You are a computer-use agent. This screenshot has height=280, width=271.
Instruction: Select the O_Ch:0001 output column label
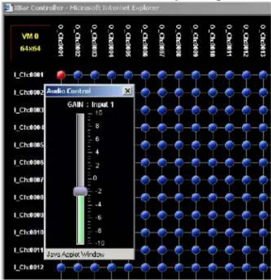click(61, 41)
